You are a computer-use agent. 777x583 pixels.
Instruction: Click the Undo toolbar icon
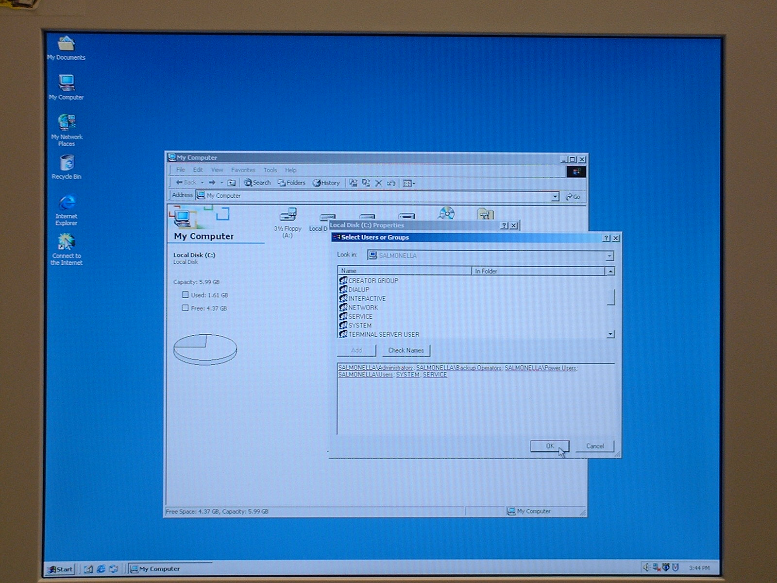point(391,183)
